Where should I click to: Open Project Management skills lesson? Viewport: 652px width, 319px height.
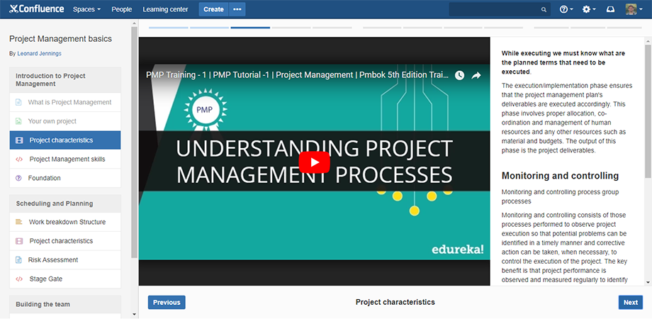pos(67,159)
